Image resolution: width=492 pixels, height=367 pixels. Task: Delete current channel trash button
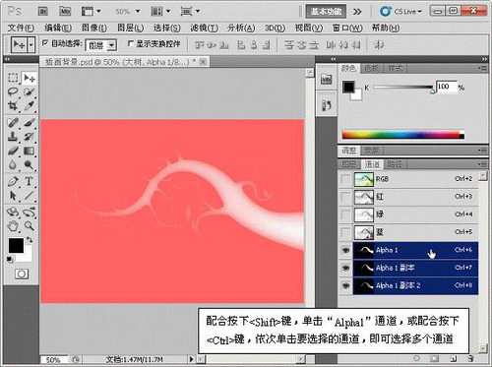click(x=470, y=358)
